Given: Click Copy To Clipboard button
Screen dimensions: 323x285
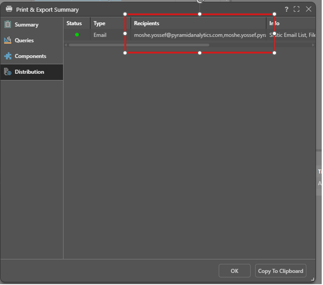Looking at the screenshot, I should tap(281, 271).
